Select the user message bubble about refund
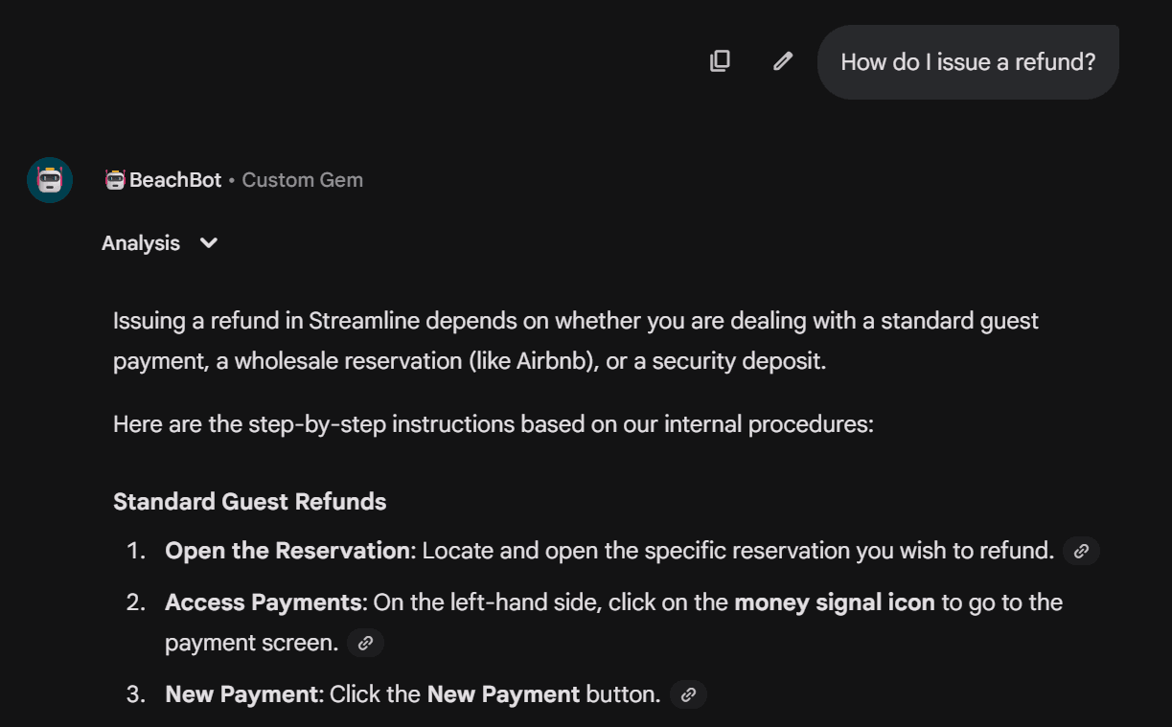This screenshot has height=727, width=1172. click(967, 62)
